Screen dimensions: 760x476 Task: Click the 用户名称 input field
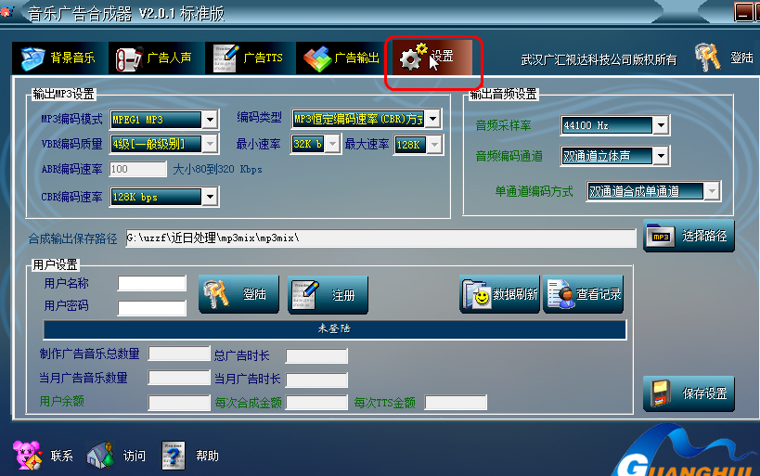click(x=151, y=284)
